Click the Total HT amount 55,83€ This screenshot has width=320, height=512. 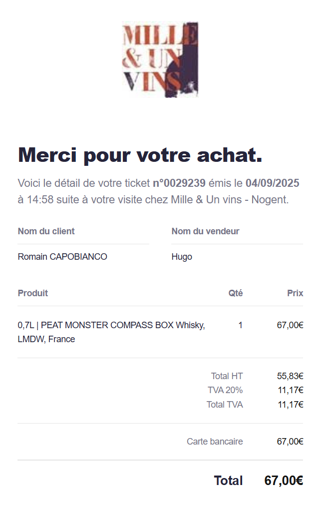point(290,376)
